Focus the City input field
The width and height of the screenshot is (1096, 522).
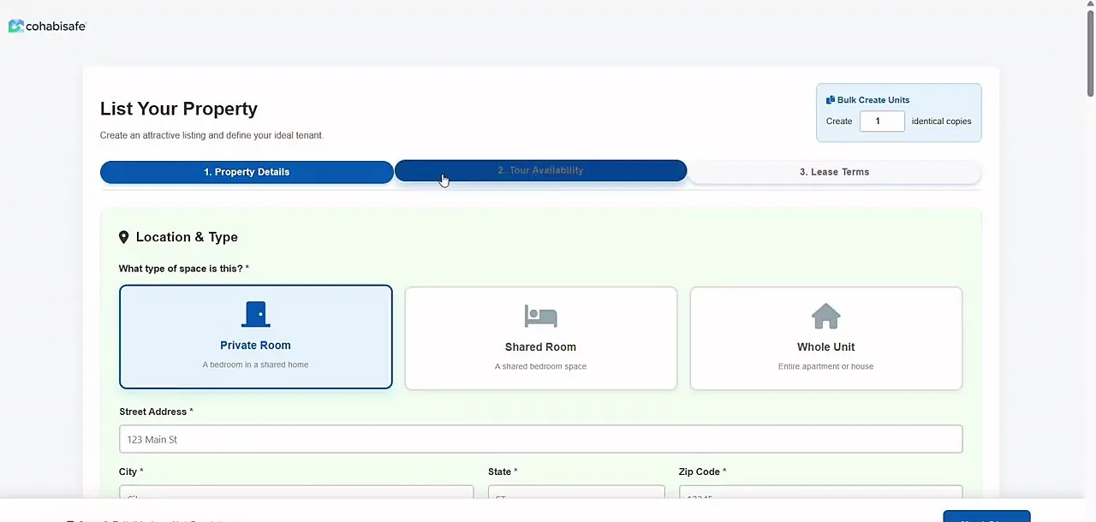coord(296,493)
